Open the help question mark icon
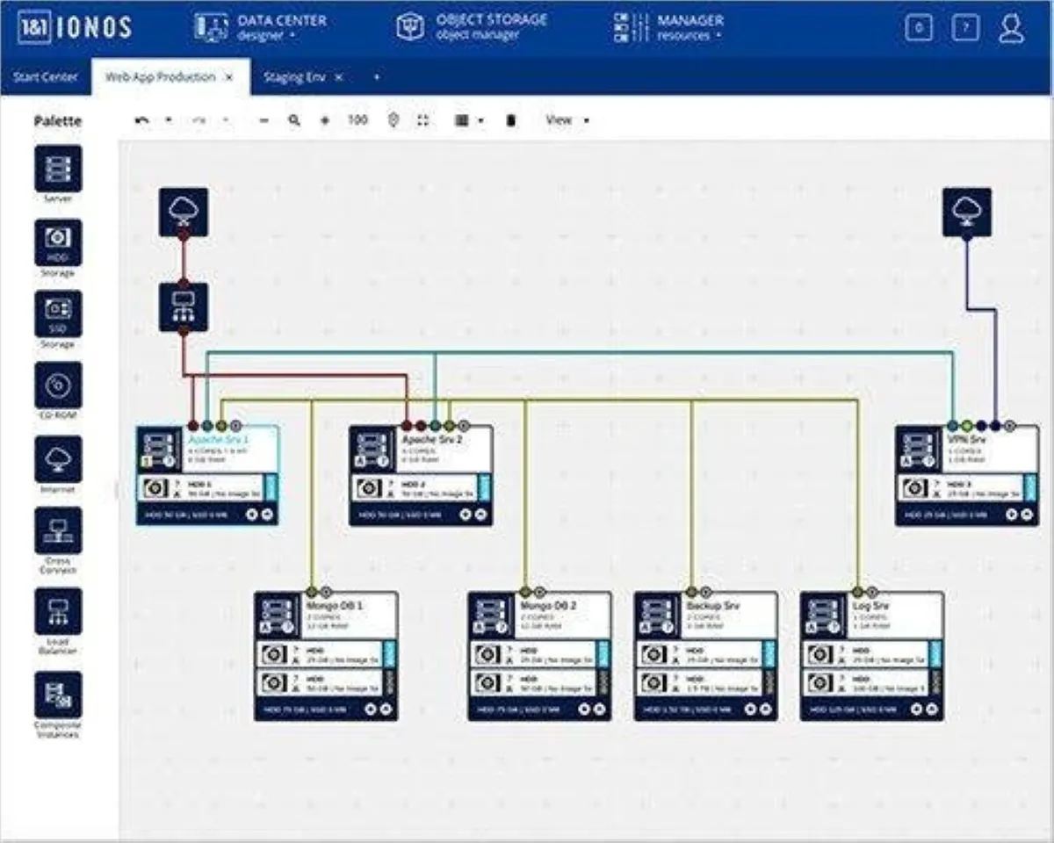 [965, 28]
